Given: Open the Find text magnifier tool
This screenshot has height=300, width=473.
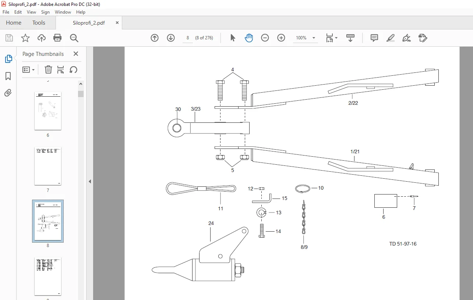Looking at the screenshot, I should 74,38.
